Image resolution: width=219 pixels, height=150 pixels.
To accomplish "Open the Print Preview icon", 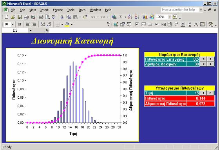I will tap(47, 17).
